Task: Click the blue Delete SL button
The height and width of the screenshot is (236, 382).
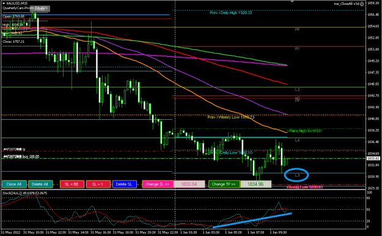Action: (x=124, y=184)
